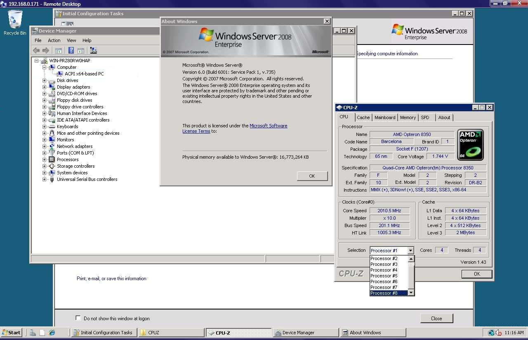Click the muted volume tray icon

(498, 333)
